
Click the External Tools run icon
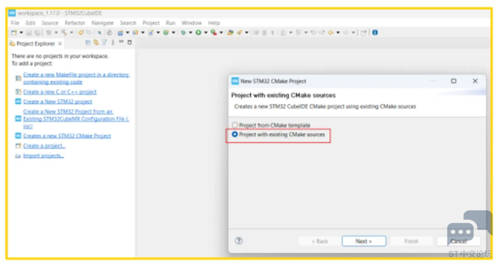213,32
